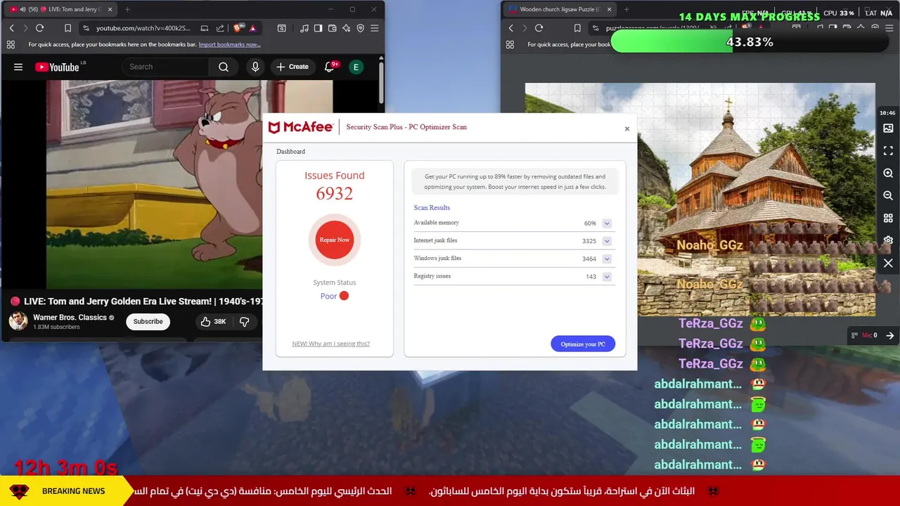The image size is (900, 506).
Task: Go to YouTube home via logo
Action: (58, 67)
